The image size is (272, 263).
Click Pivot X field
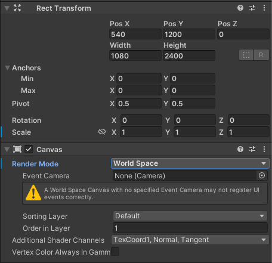(x=139, y=103)
